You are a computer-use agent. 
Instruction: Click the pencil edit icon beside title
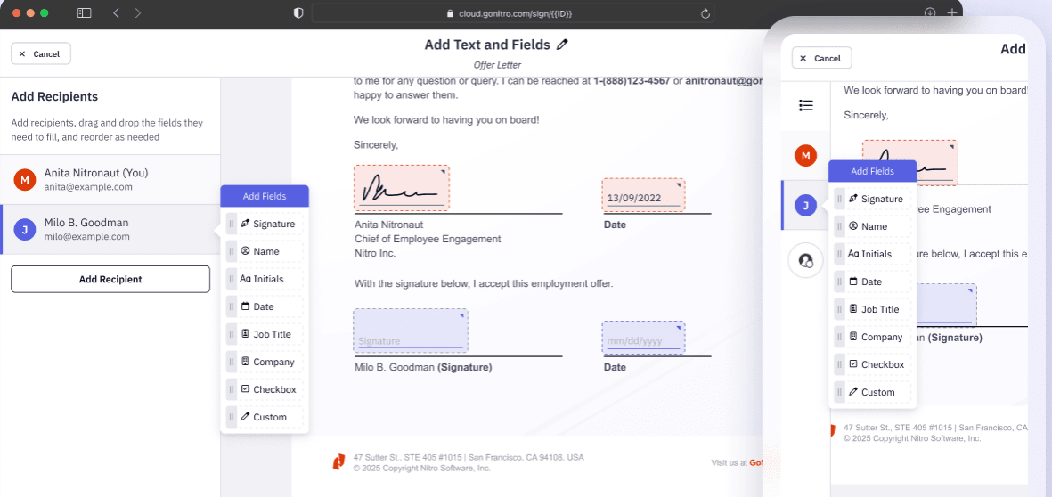tap(562, 45)
